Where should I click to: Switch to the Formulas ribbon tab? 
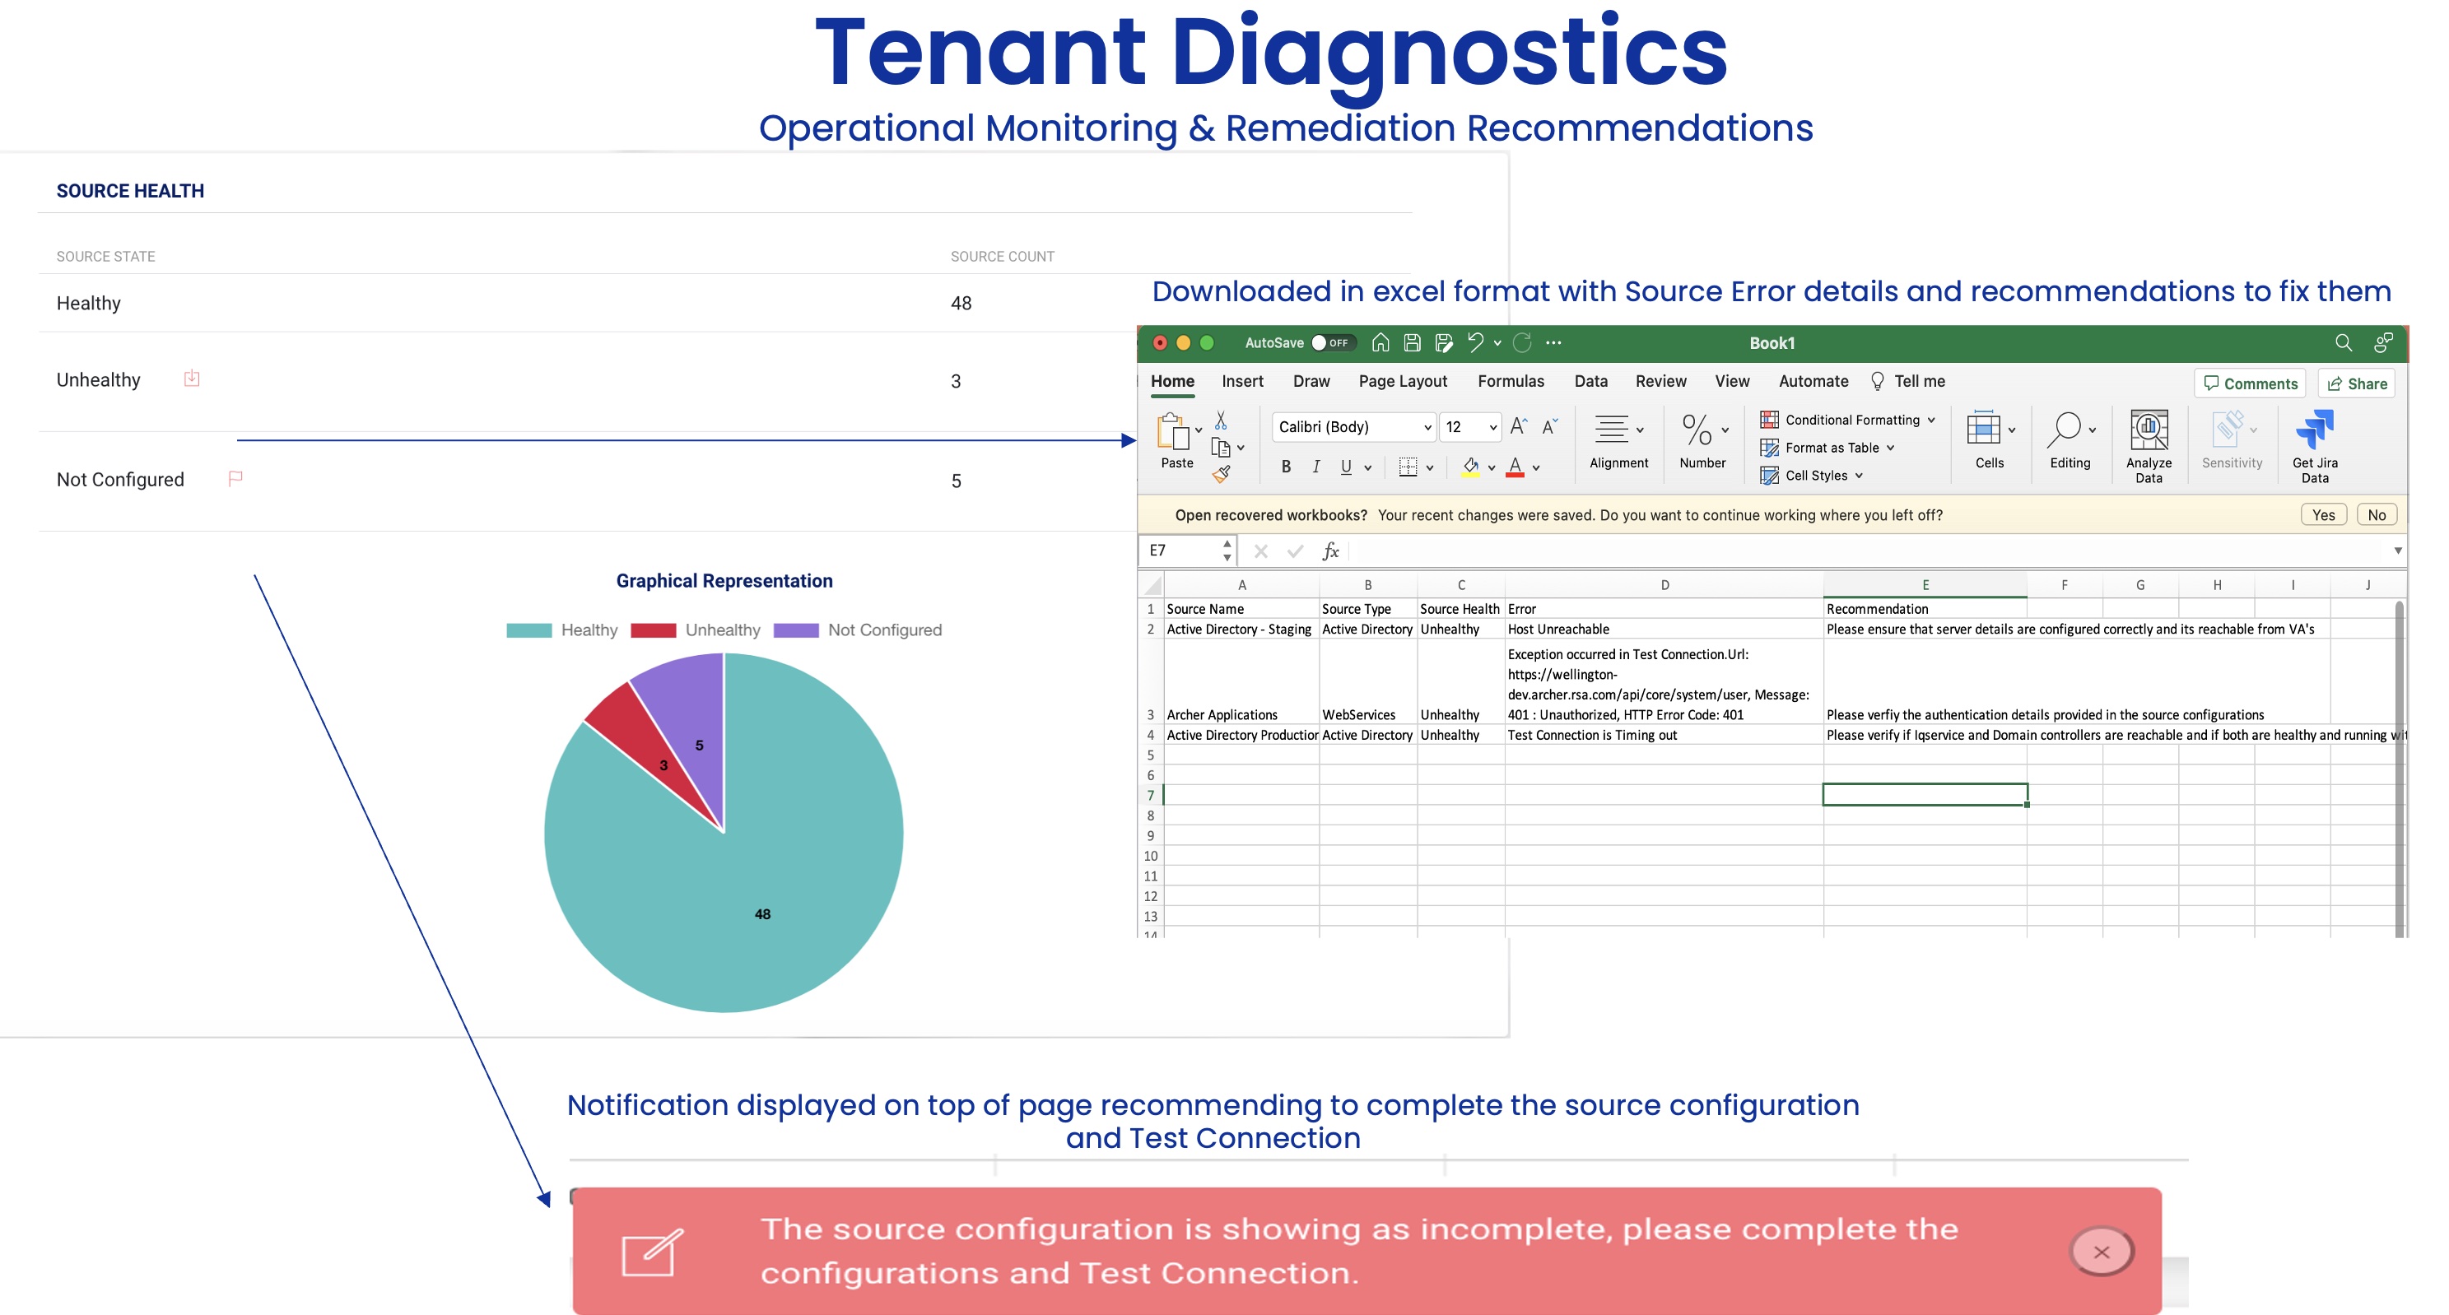coord(1510,381)
